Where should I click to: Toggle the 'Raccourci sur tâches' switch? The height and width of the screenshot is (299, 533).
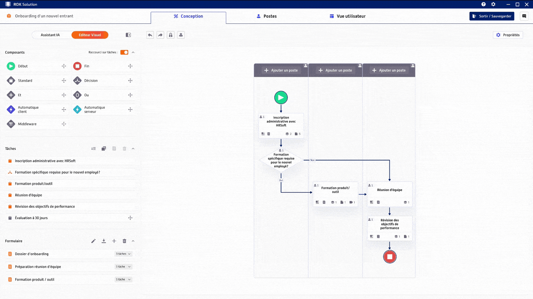pos(125,52)
